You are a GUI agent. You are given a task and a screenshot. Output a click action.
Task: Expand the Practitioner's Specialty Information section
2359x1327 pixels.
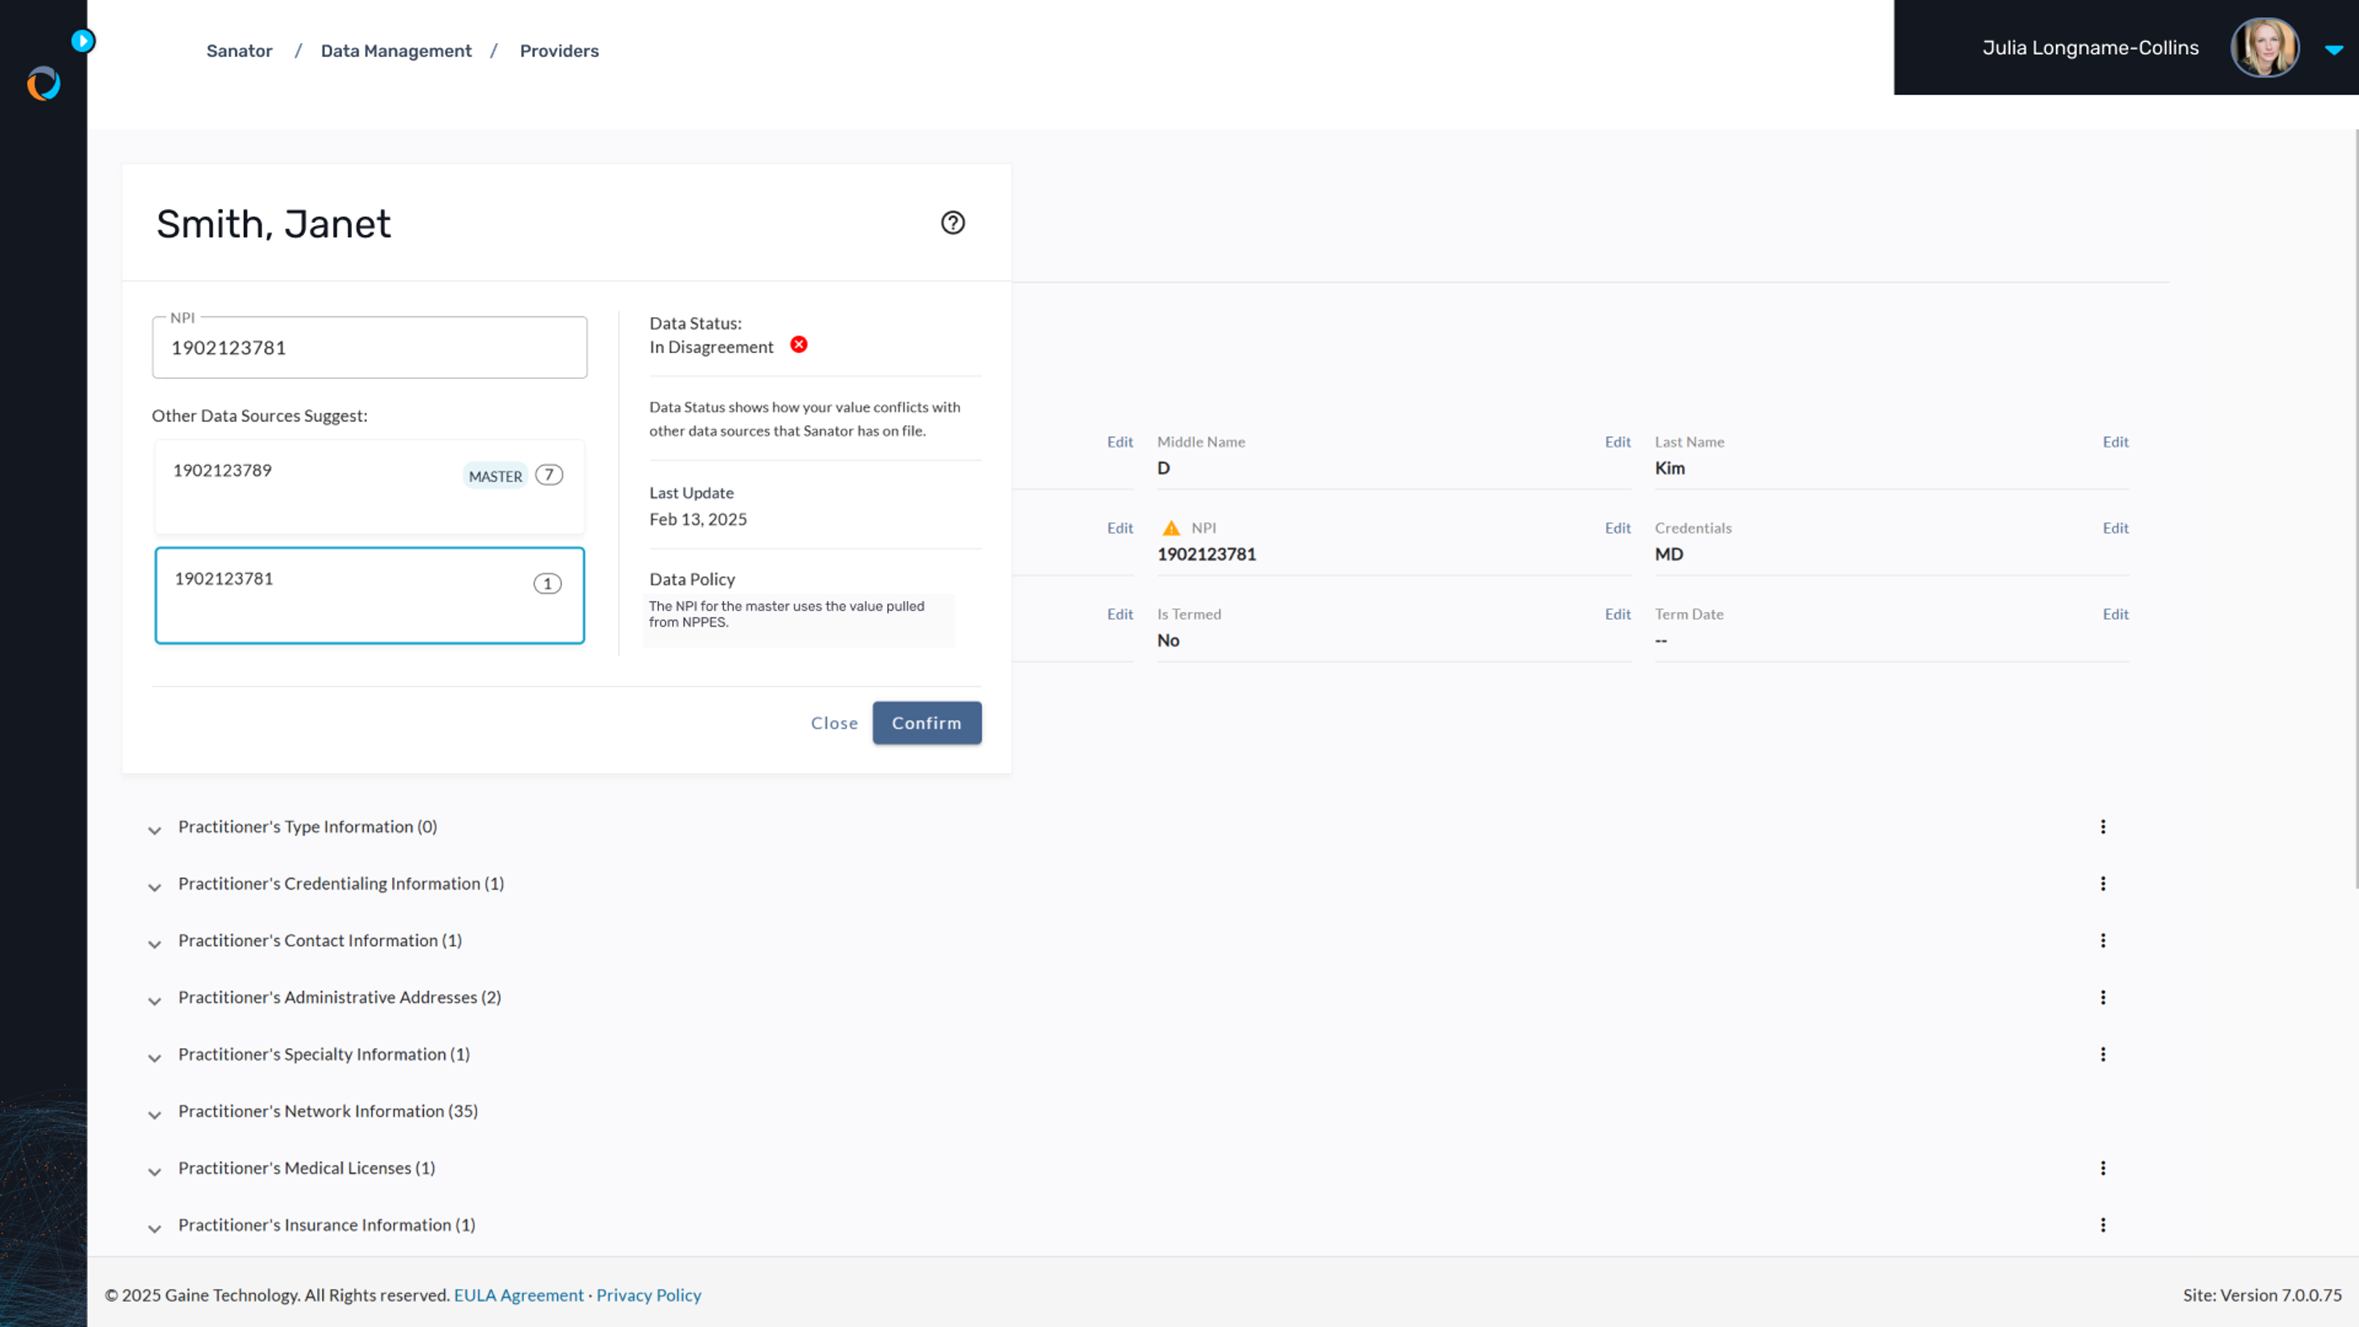(x=154, y=1055)
